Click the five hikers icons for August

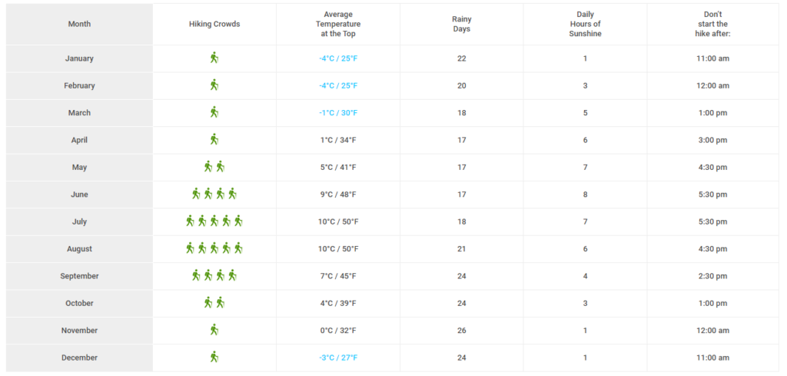click(214, 248)
